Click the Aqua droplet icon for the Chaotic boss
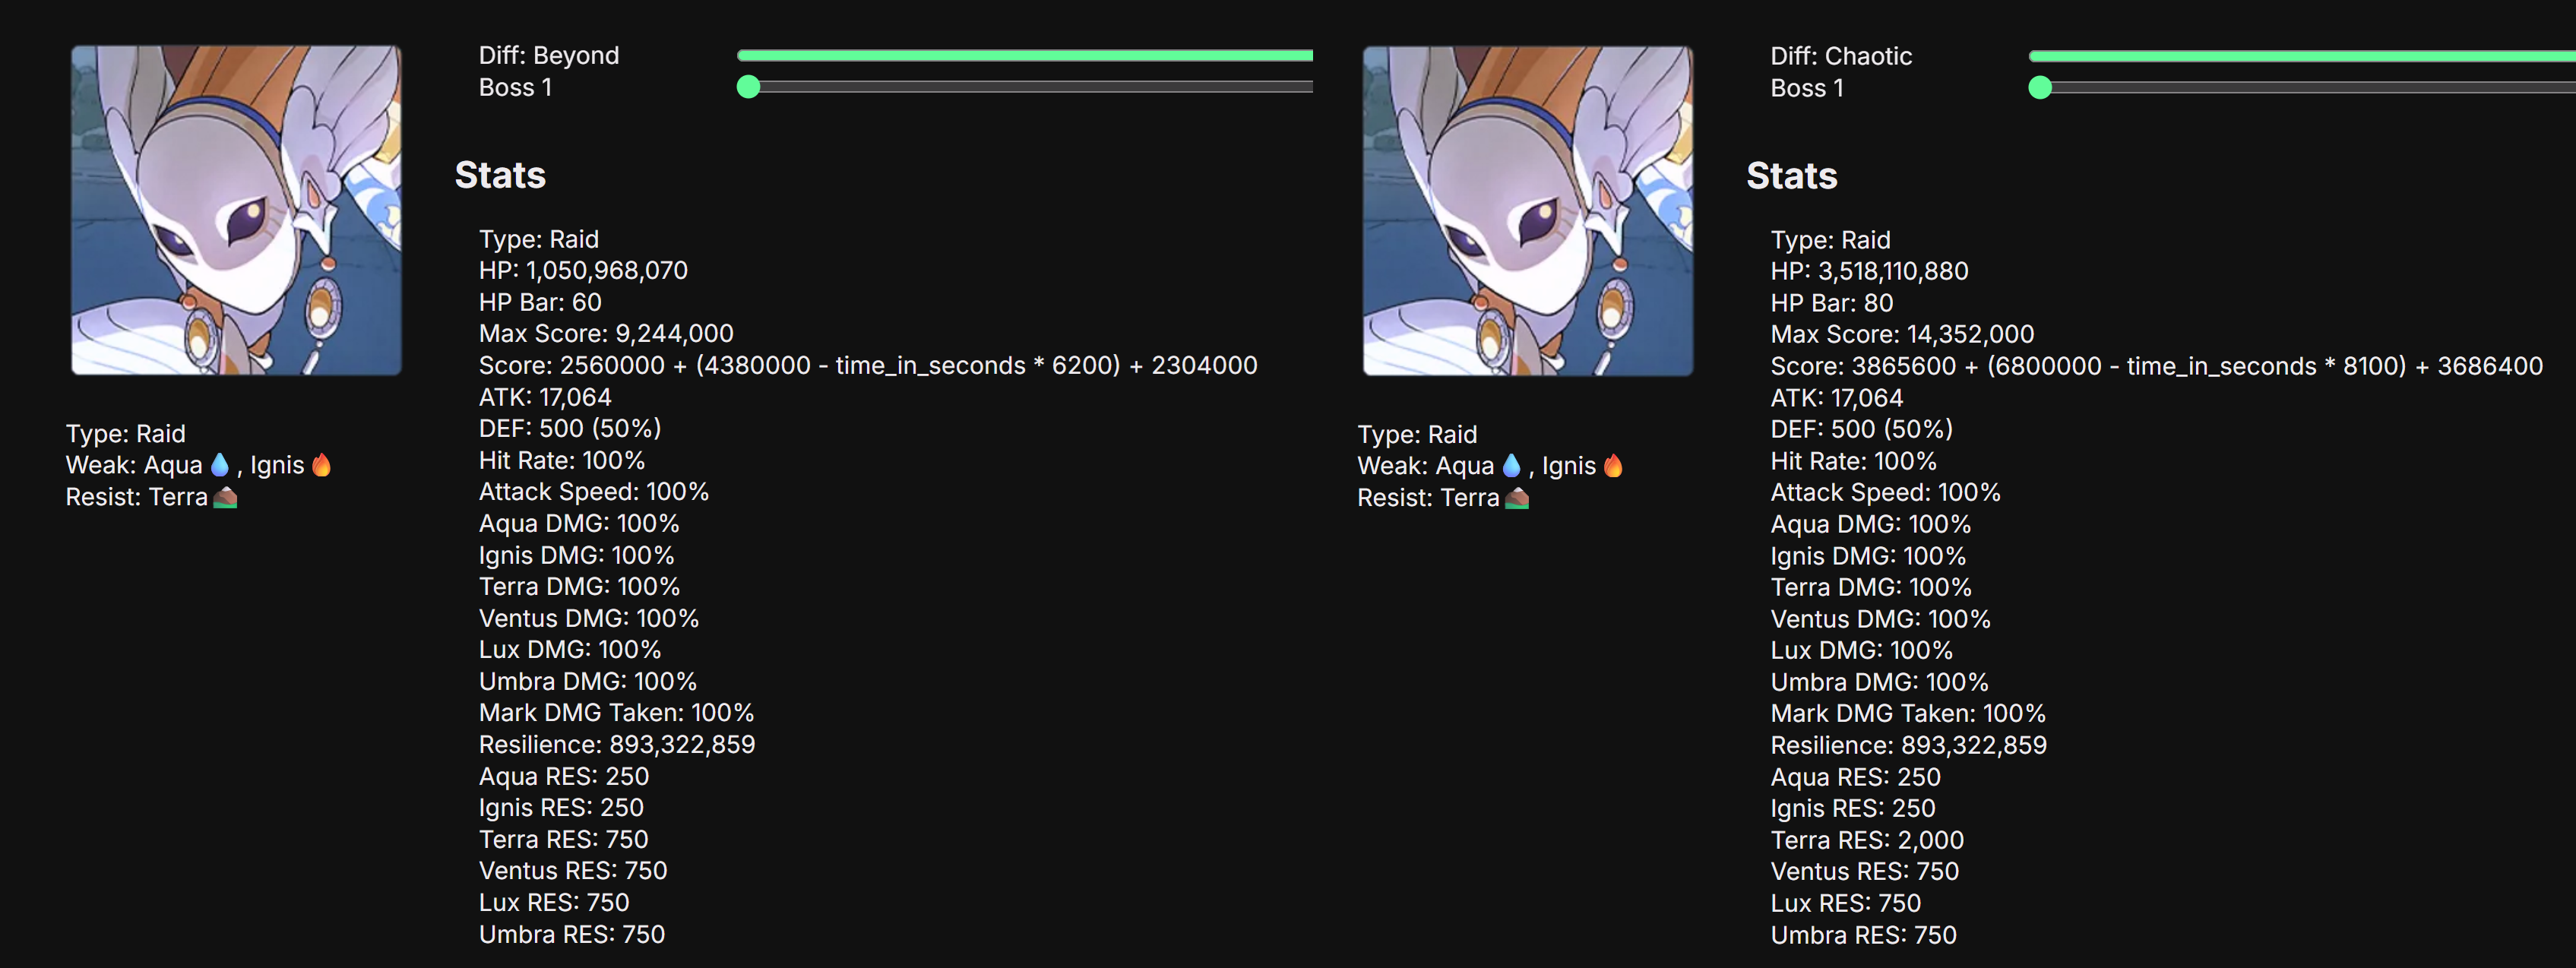The height and width of the screenshot is (968, 2576). [1512, 465]
